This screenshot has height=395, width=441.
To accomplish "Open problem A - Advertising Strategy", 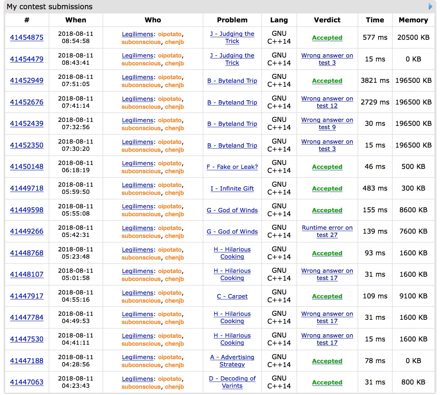I will (x=232, y=361).
